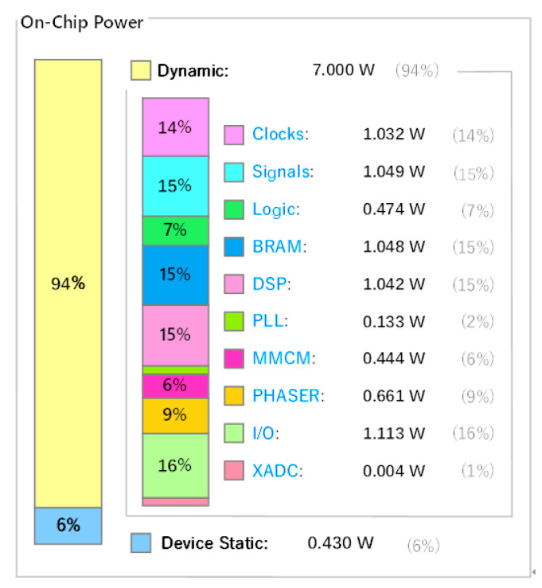Screen dimensions: 542x588
Task: Click the blue Device Static legend swatch
Action: pyautogui.click(x=141, y=543)
